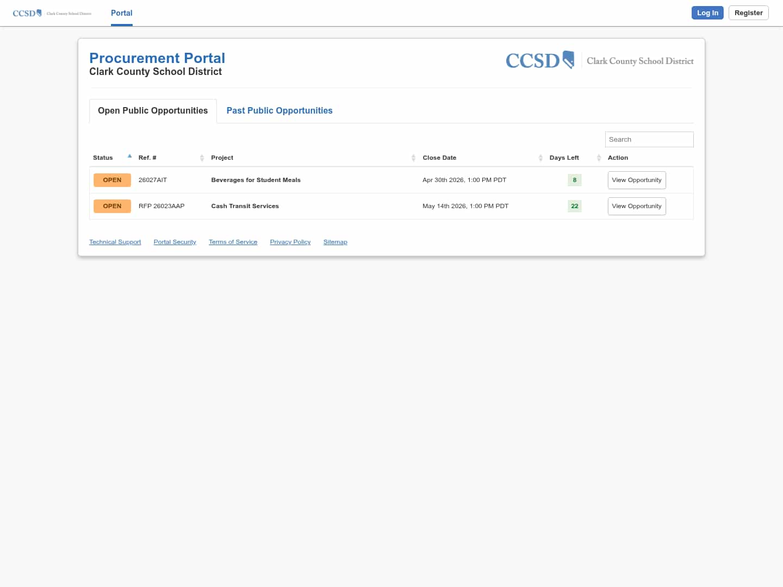Click the OPEN badge on the Cash Transit Services row
The width and height of the screenshot is (783, 587).
point(112,206)
